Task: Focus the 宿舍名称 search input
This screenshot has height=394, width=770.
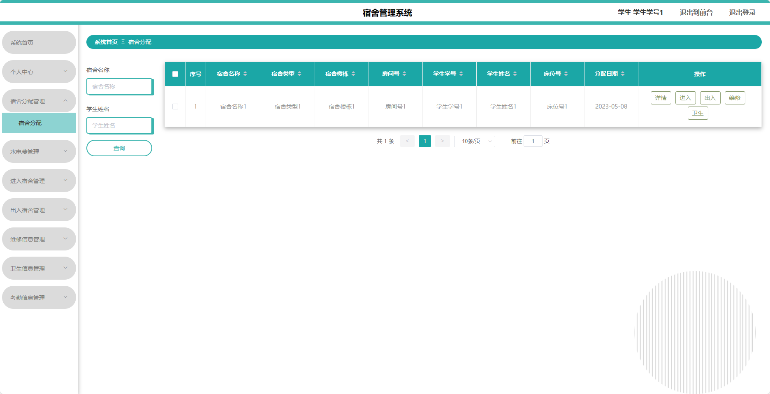Action: point(120,86)
